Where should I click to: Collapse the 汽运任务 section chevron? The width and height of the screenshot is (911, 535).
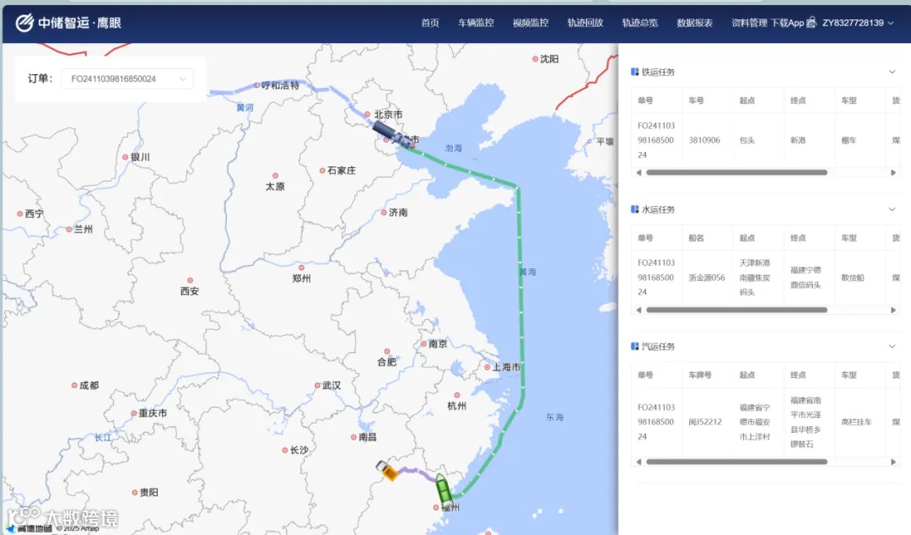[x=892, y=347]
